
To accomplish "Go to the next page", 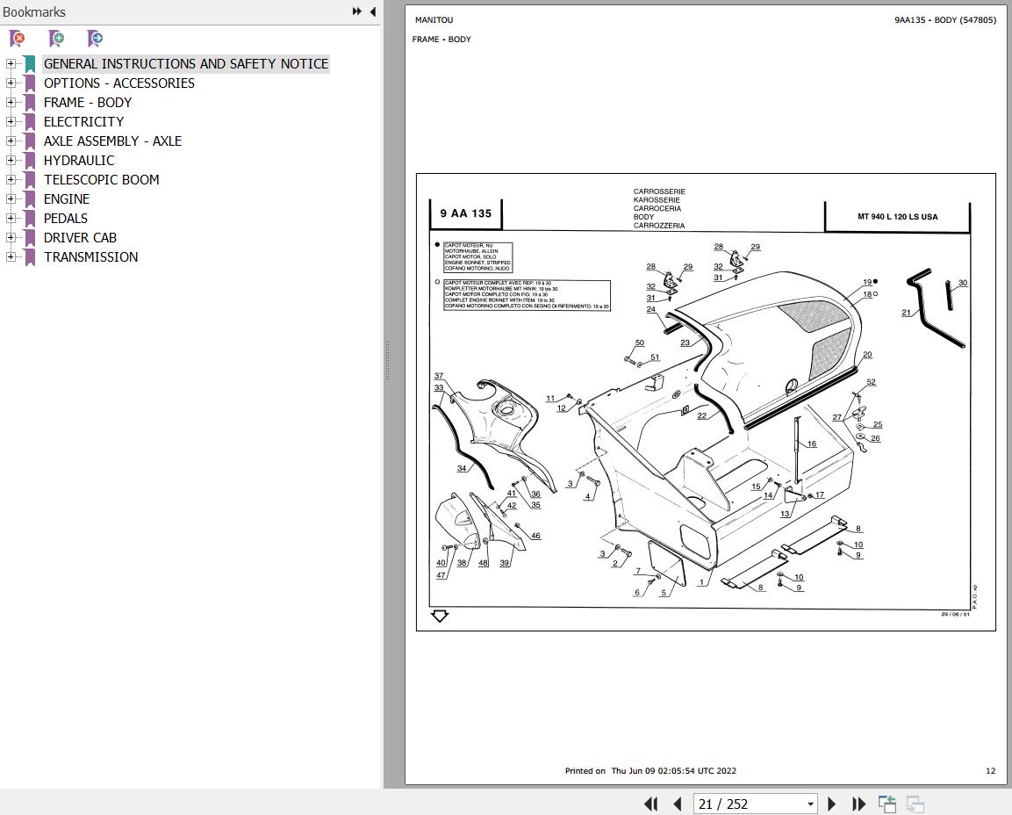I will [831, 804].
